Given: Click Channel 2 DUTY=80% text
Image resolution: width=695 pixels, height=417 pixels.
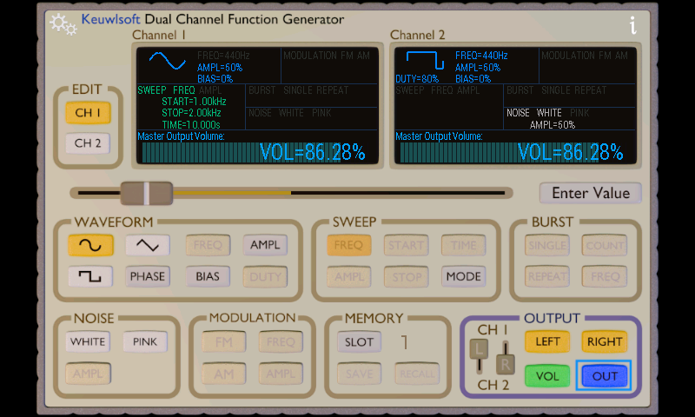Looking at the screenshot, I should [x=417, y=79].
